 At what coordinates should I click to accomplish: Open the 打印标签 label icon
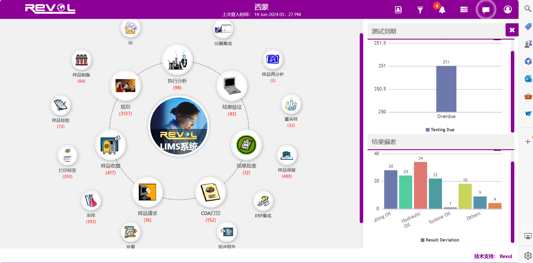point(67,155)
